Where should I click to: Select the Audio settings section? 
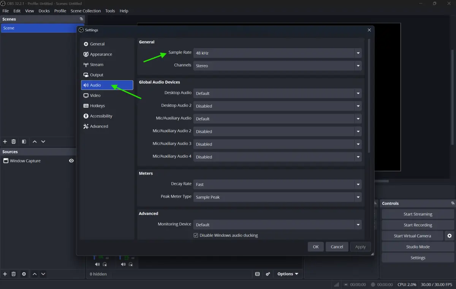pyautogui.click(x=107, y=85)
